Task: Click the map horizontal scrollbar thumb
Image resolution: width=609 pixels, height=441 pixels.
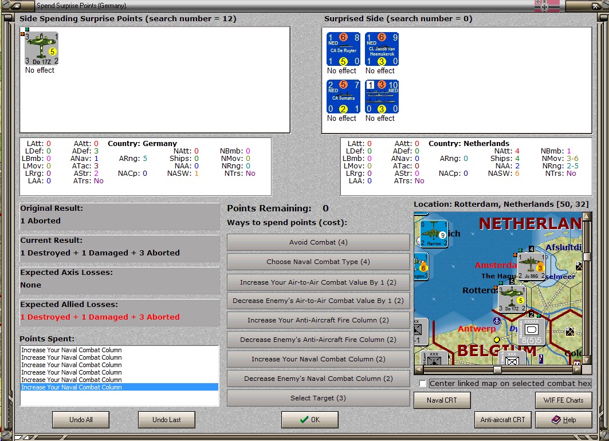Action: 497,369
